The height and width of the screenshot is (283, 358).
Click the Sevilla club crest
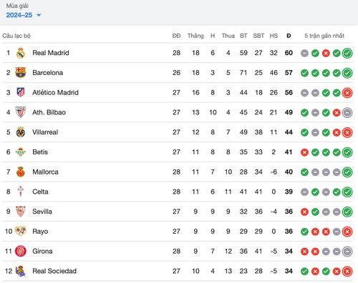point(21,212)
